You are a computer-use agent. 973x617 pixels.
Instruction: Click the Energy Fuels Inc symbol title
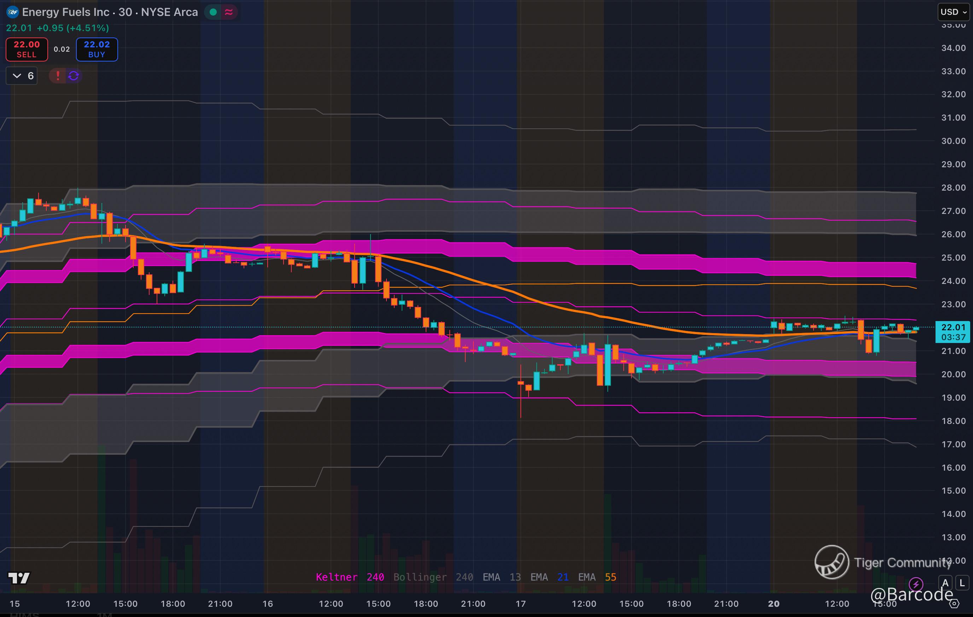tap(65, 12)
